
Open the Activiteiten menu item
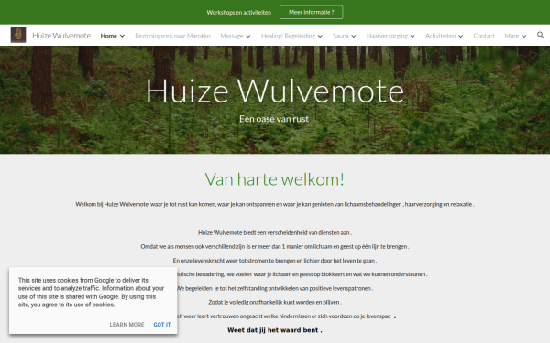pyautogui.click(x=440, y=36)
